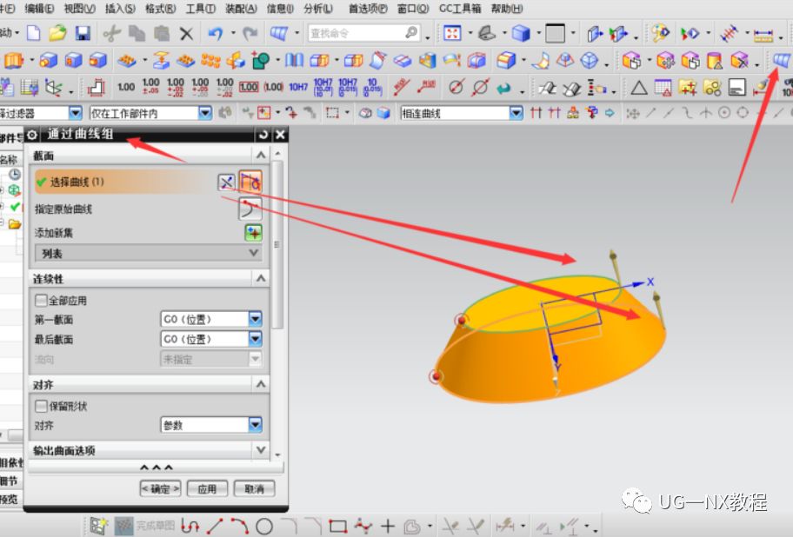
Task: Click the boxed 1.00 basic dimension icon
Action: [249, 88]
